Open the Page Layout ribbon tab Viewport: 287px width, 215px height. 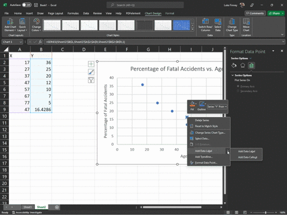point(56,13)
